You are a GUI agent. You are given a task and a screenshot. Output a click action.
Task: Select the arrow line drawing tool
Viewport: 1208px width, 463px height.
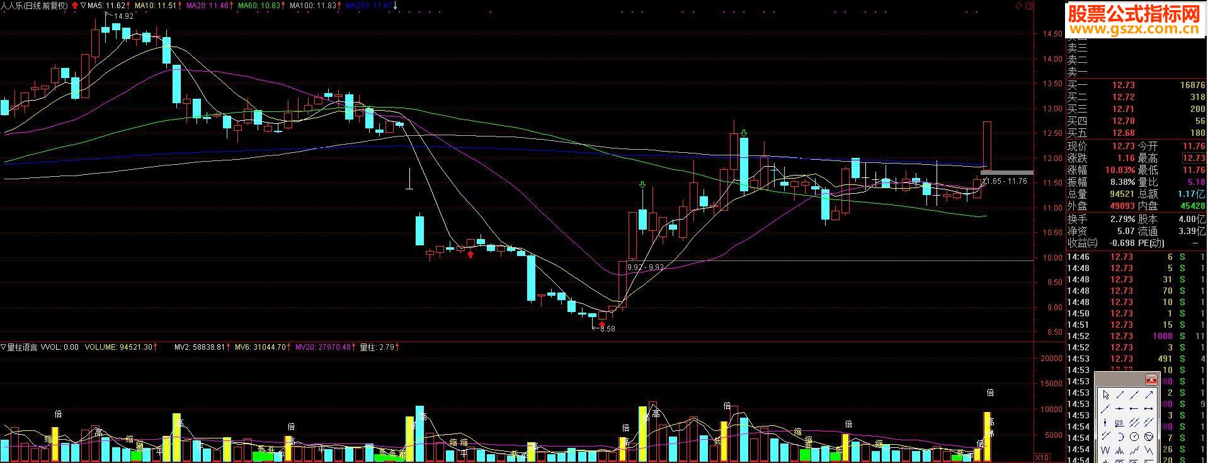pyautogui.click(x=1149, y=395)
